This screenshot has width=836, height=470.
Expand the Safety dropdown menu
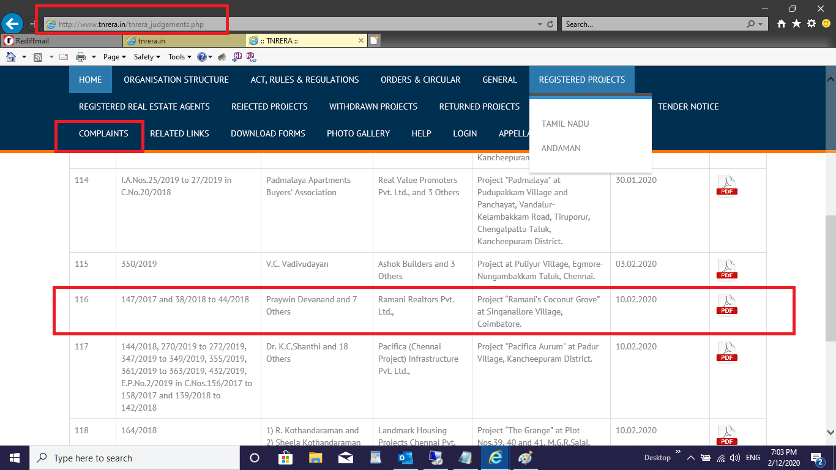tap(147, 57)
